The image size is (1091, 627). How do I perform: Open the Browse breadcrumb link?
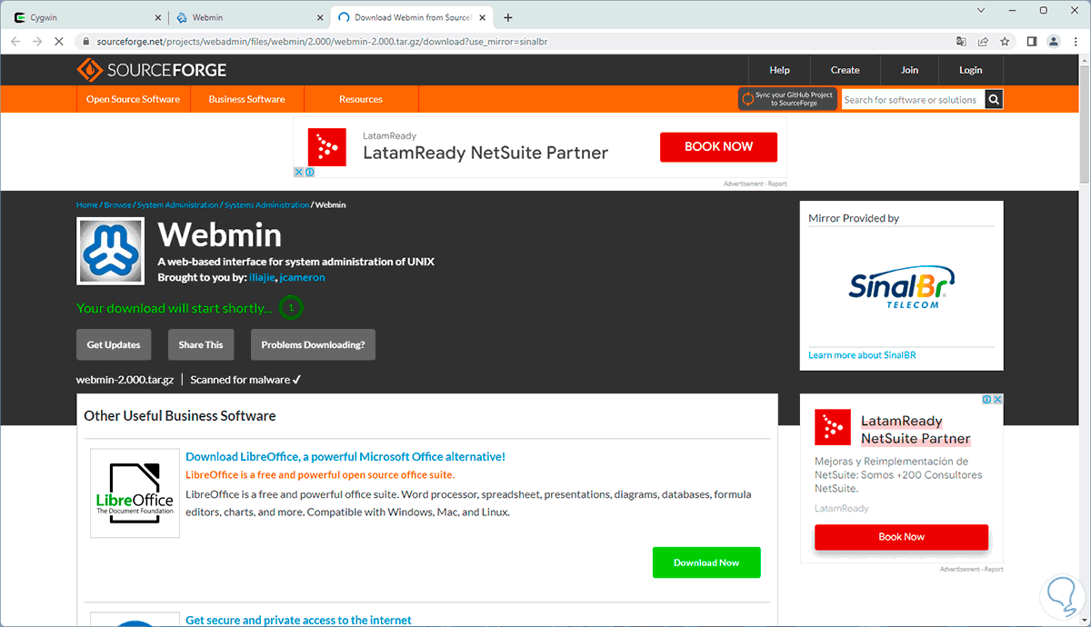point(117,204)
